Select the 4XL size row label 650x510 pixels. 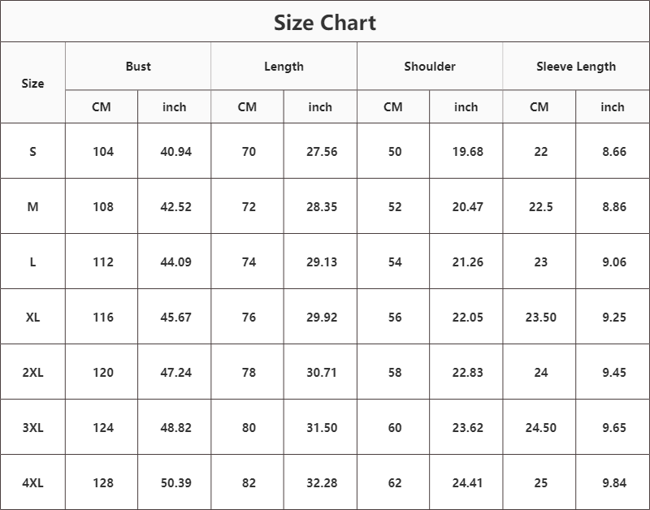pyautogui.click(x=32, y=483)
